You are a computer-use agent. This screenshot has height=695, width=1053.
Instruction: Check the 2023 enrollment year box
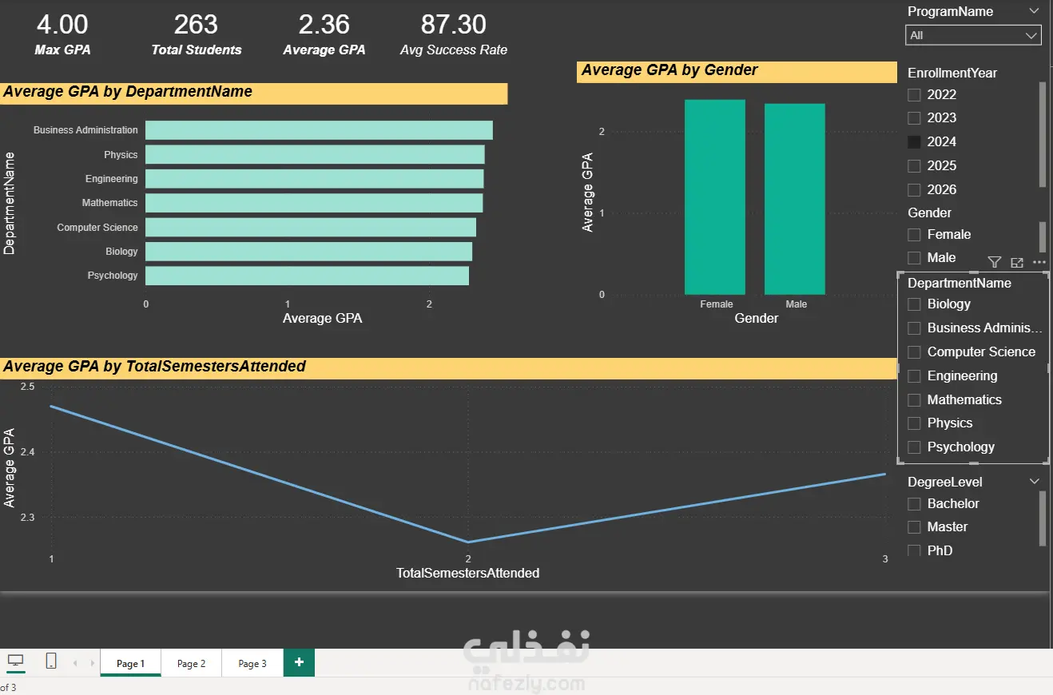pos(914,118)
